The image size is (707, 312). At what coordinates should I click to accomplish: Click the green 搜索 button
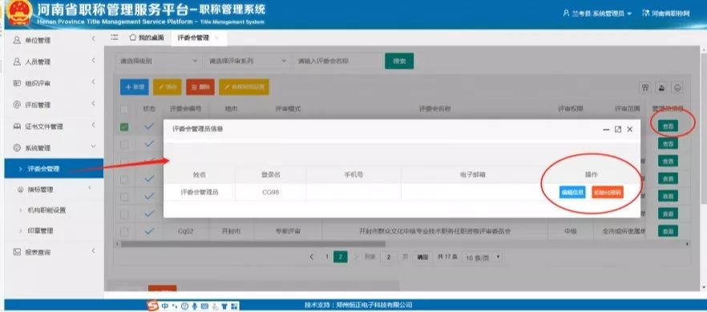pos(399,62)
